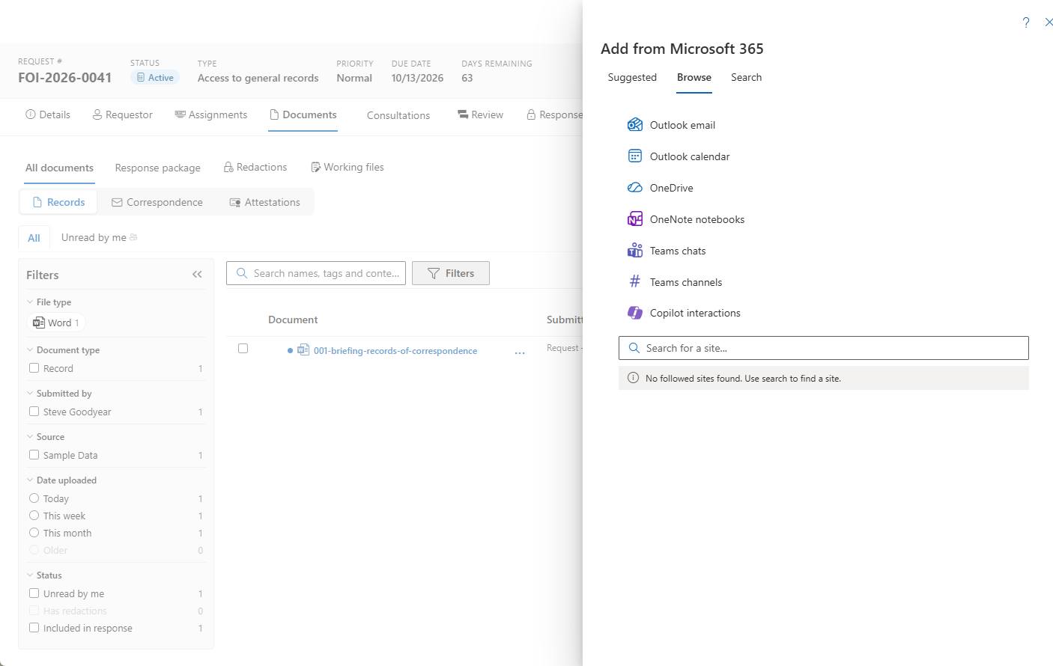The image size is (1053, 666).
Task: Collapse the Filters panel with double chevron
Action: [197, 275]
